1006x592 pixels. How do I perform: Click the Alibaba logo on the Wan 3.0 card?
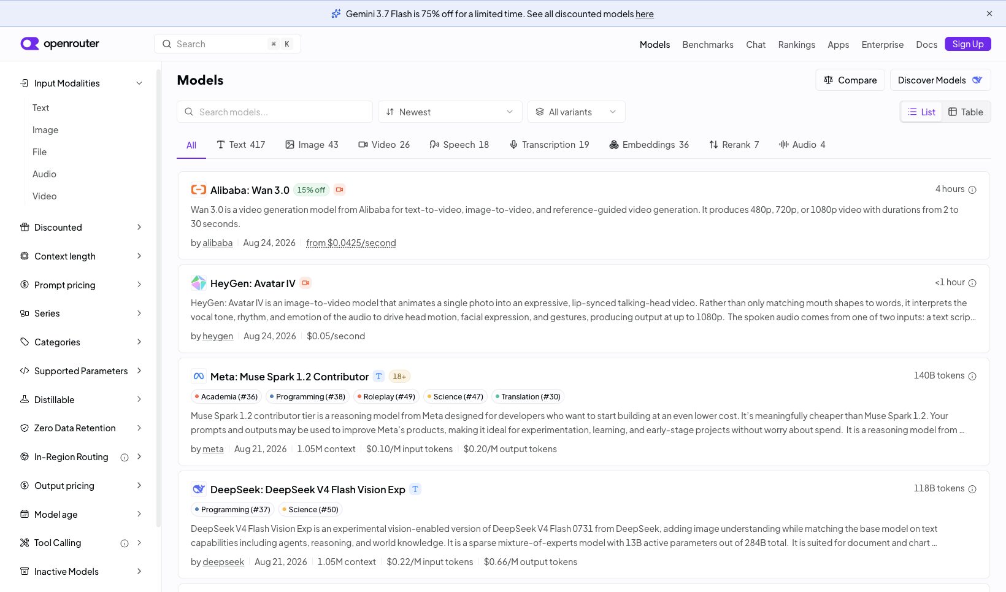click(198, 190)
